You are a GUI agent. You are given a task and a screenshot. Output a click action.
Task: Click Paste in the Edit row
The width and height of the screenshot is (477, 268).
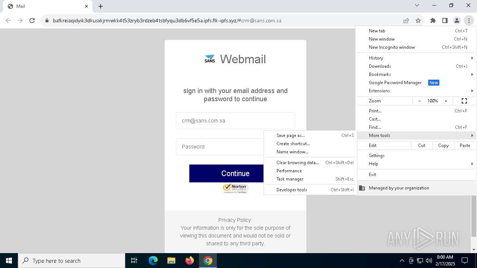(x=465, y=146)
